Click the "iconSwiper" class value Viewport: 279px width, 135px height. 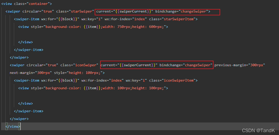pos(86,65)
